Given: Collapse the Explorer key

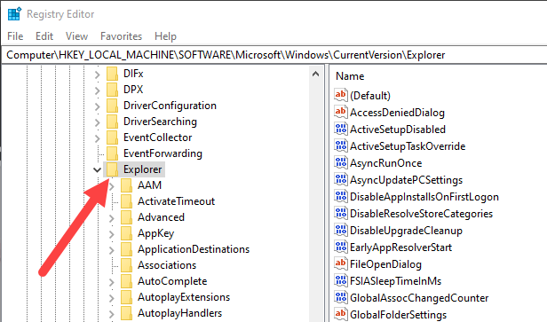Looking at the screenshot, I should point(97,169).
